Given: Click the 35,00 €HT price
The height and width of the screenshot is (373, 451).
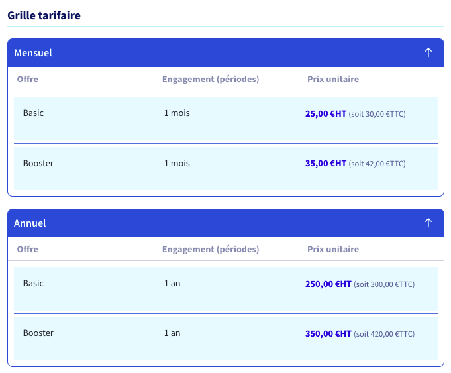Looking at the screenshot, I should [x=326, y=164].
